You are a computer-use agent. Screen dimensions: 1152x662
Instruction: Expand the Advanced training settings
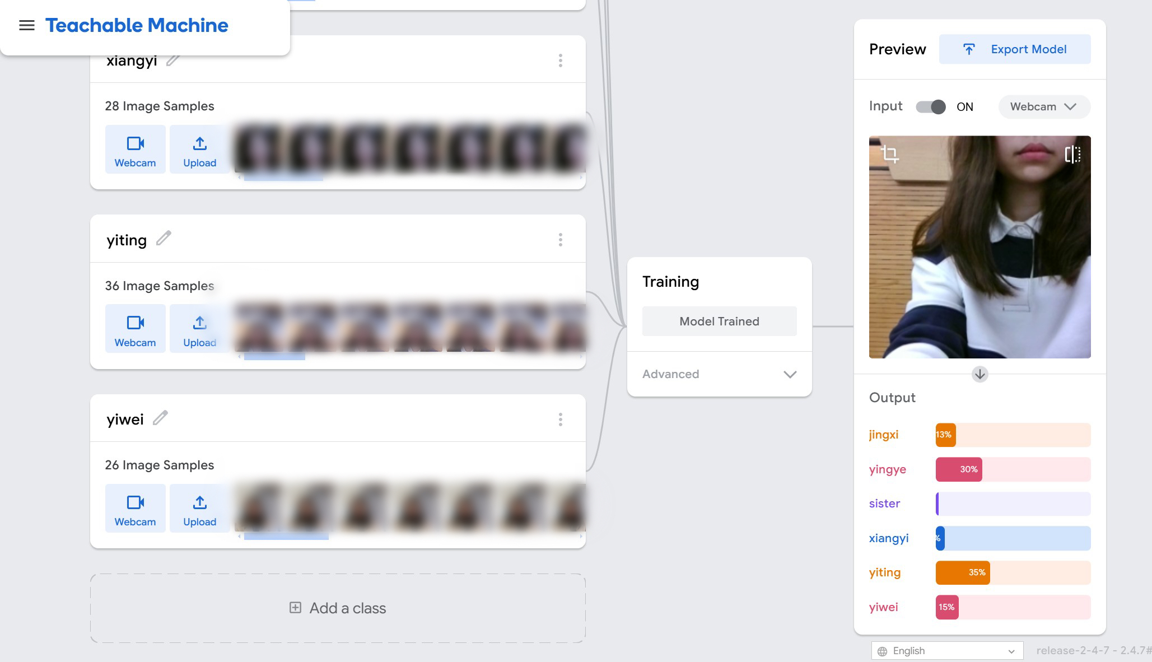coord(719,374)
